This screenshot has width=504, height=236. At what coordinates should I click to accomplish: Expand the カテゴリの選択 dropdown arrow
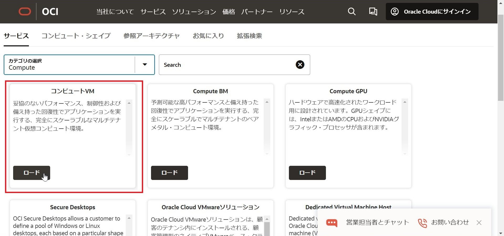[145, 65]
